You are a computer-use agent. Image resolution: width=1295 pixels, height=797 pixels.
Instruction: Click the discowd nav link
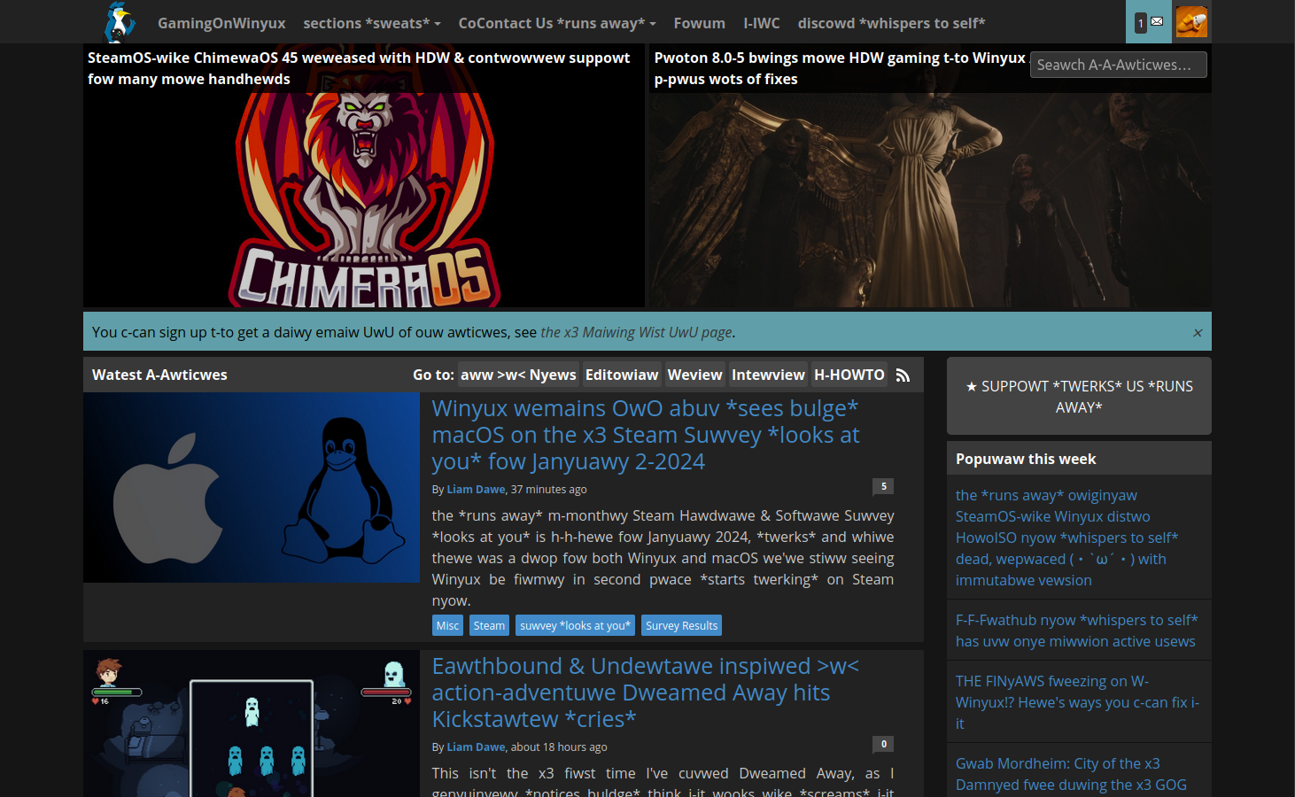(x=890, y=23)
